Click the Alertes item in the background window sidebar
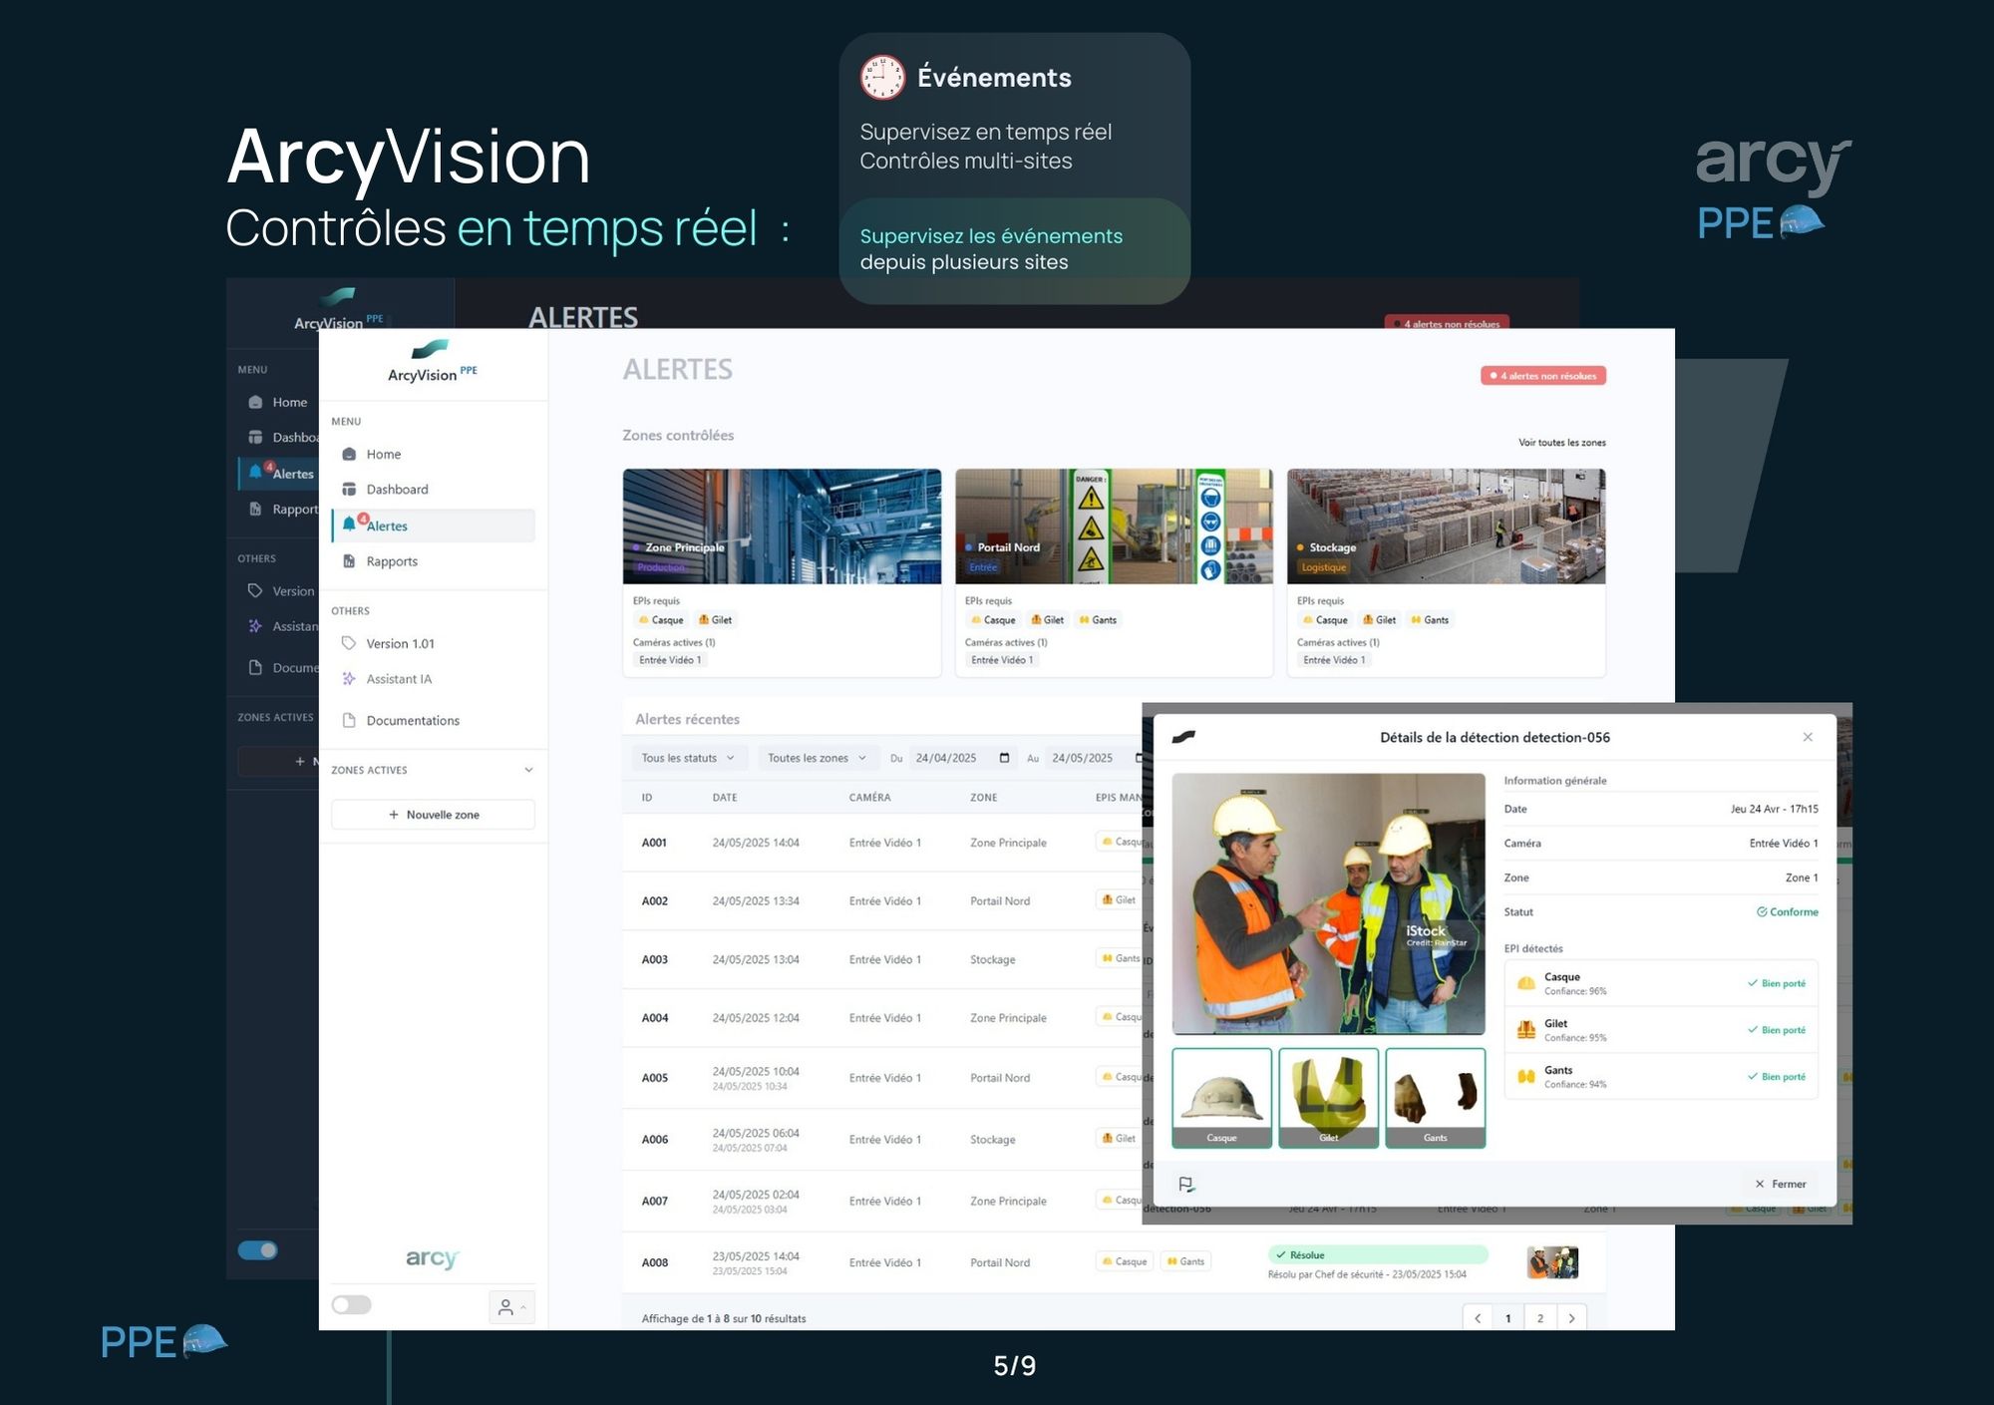 (279, 474)
